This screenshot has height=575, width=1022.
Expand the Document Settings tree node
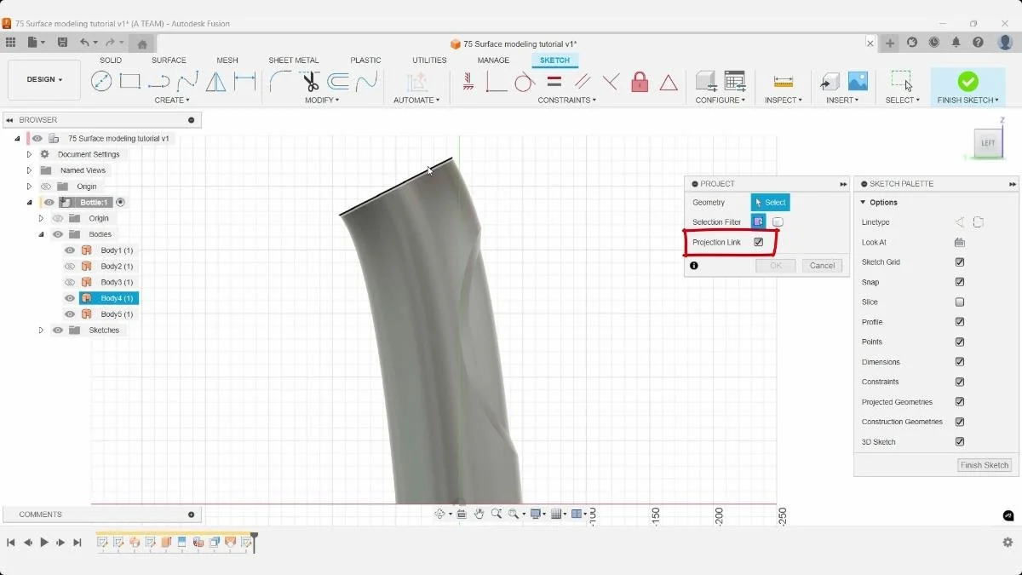pyautogui.click(x=29, y=154)
